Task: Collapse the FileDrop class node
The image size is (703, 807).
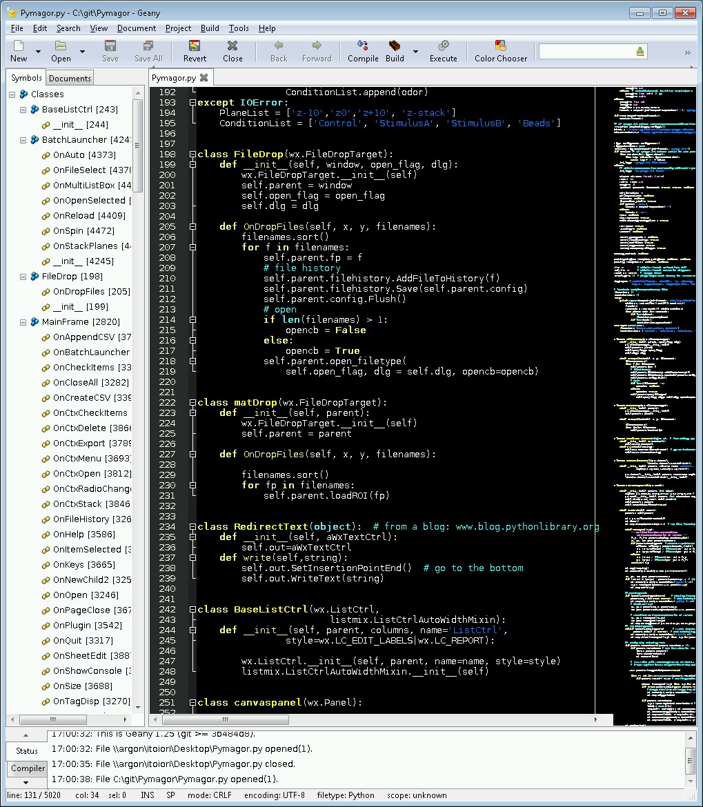Action: click(23, 277)
